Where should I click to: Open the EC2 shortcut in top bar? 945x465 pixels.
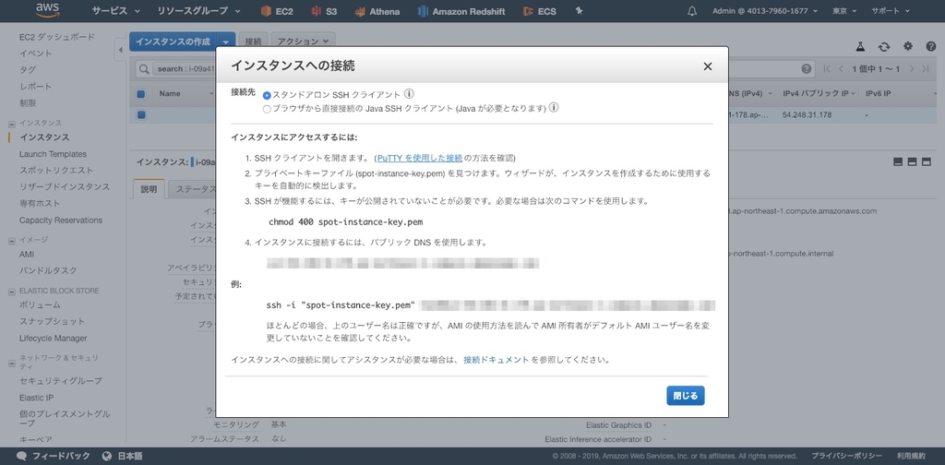pos(277,11)
